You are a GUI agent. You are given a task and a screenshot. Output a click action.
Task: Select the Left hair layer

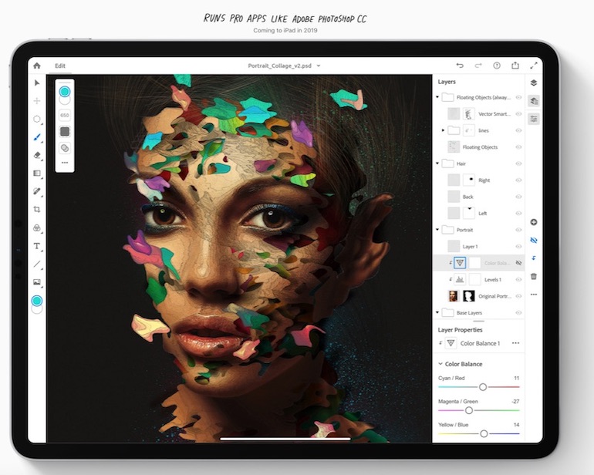pos(478,214)
